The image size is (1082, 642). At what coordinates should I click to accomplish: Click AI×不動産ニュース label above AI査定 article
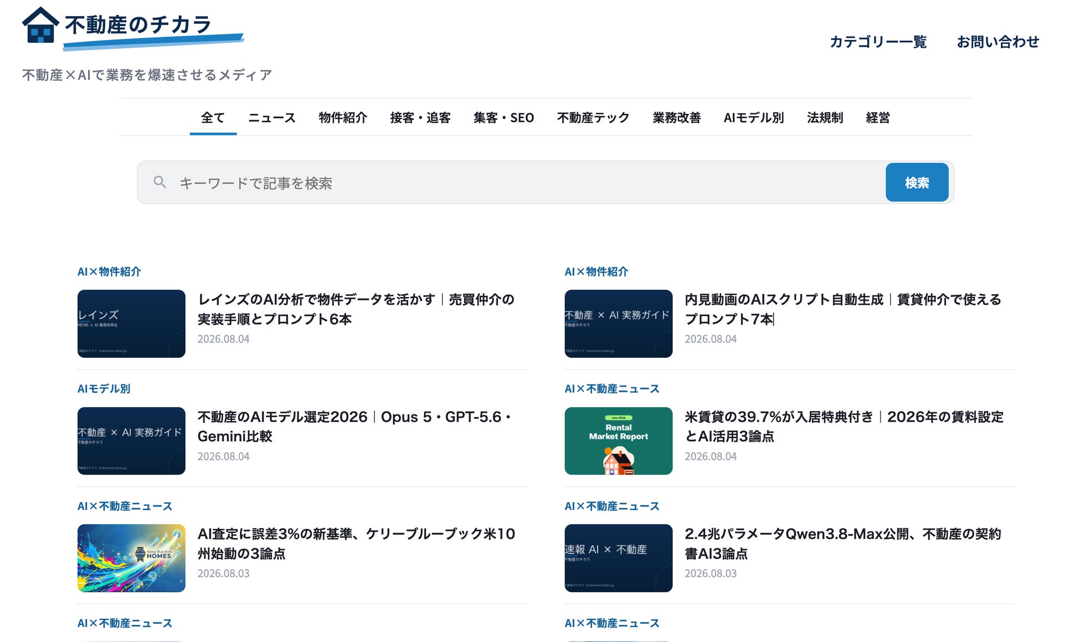[x=125, y=506]
